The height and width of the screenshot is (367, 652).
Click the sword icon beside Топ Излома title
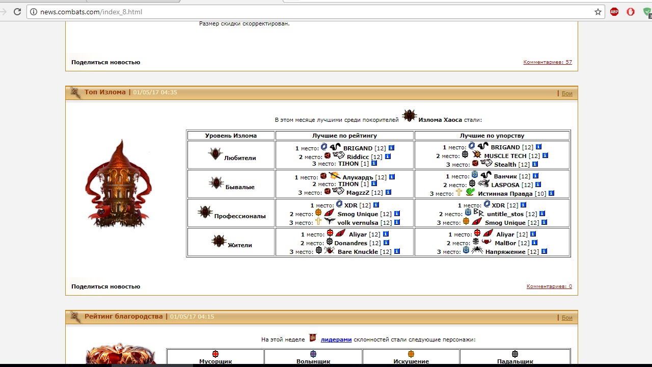[75, 92]
